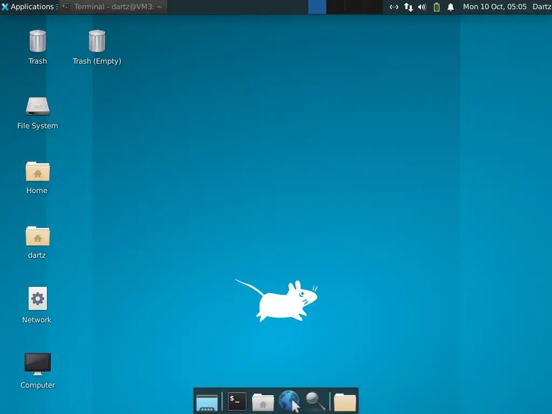Click the clock showing Mon 10 Oct, 05:05
552x414 pixels.
click(495, 6)
